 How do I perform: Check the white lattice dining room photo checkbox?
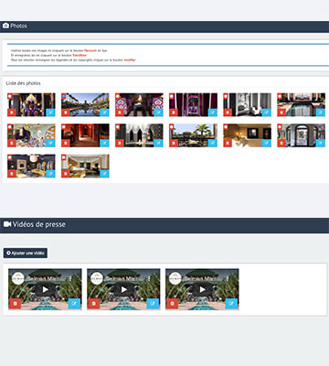point(10,126)
